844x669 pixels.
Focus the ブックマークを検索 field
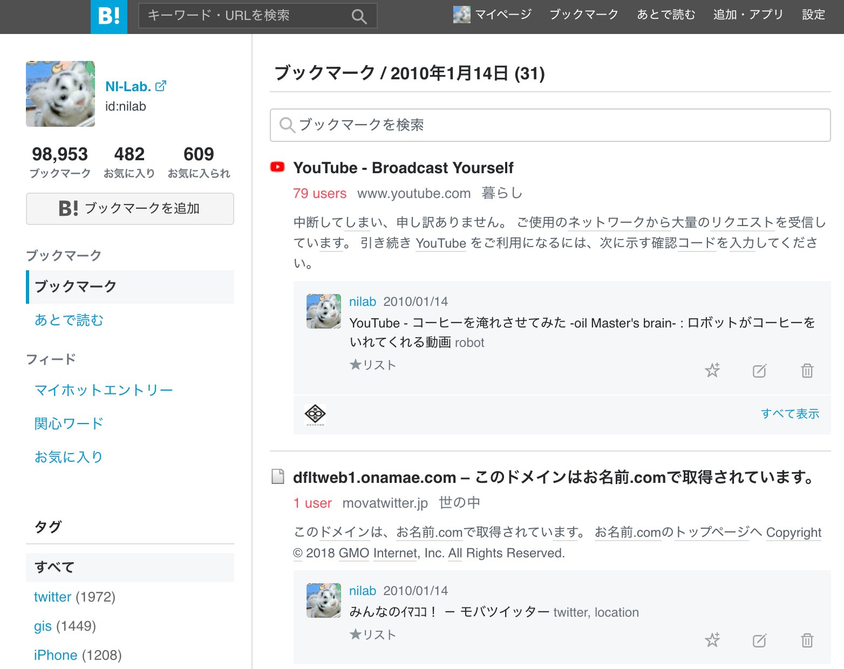550,125
